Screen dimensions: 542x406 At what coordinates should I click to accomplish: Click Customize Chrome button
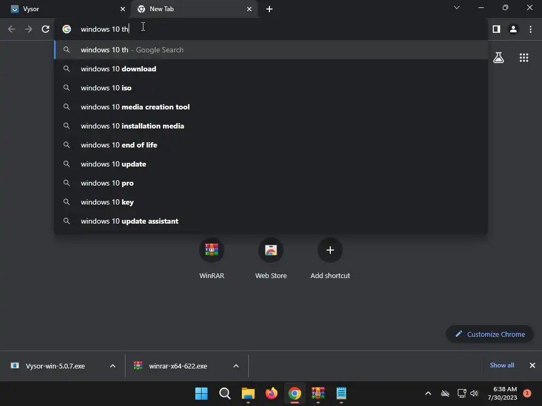(490, 334)
